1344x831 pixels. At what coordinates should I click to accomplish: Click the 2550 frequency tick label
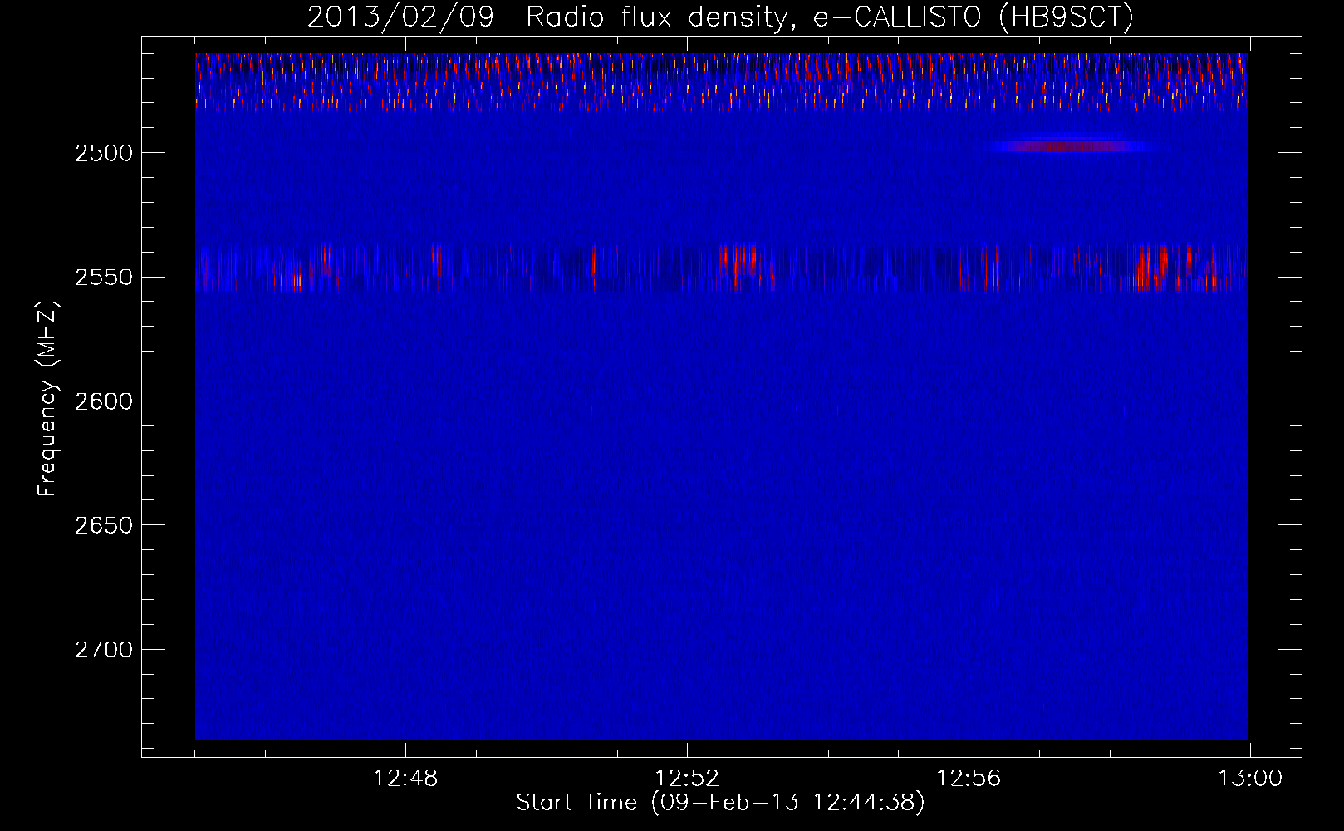pos(104,277)
